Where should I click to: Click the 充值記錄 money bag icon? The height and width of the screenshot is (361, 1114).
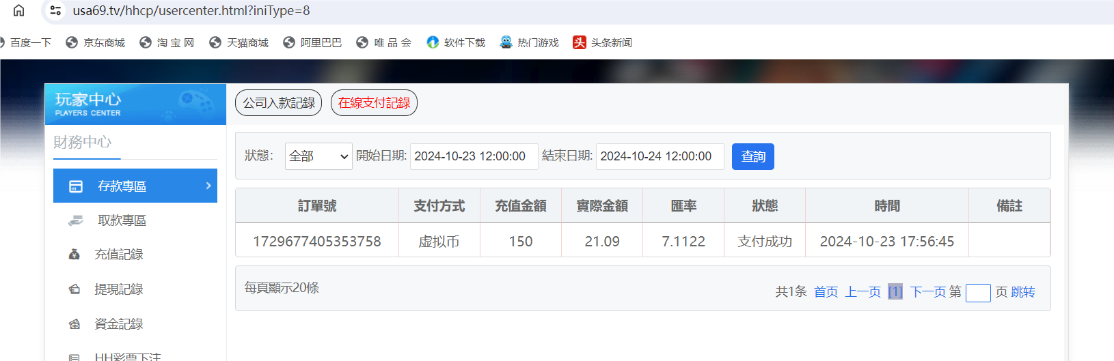tap(74, 255)
